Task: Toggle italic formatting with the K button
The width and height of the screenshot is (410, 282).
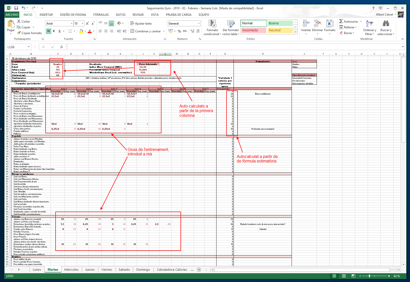Action: (53, 31)
